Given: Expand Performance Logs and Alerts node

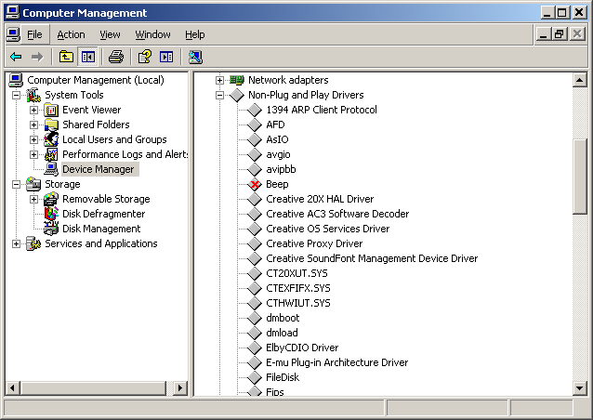Looking at the screenshot, I should click(x=34, y=154).
